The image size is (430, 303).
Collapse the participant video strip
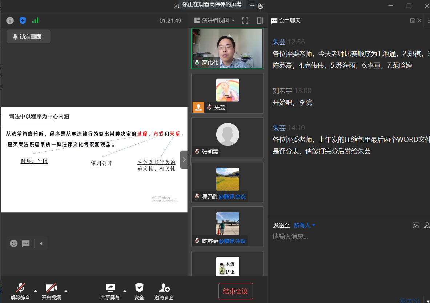pyautogui.click(x=184, y=159)
